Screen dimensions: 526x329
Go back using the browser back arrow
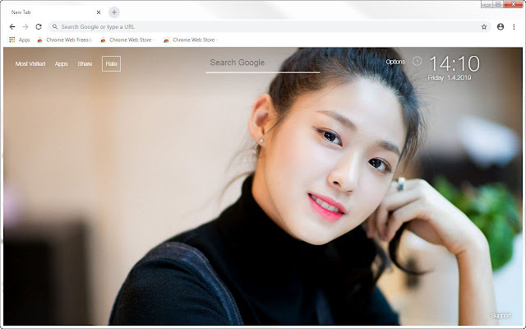tap(12, 27)
